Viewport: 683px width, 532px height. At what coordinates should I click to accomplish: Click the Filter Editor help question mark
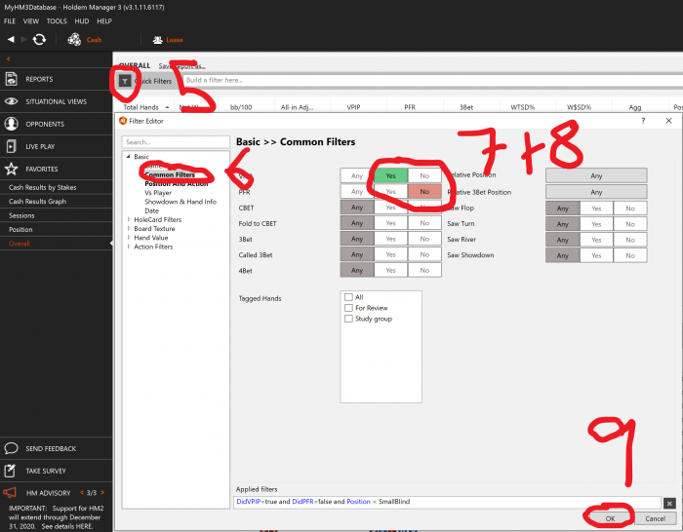click(643, 121)
